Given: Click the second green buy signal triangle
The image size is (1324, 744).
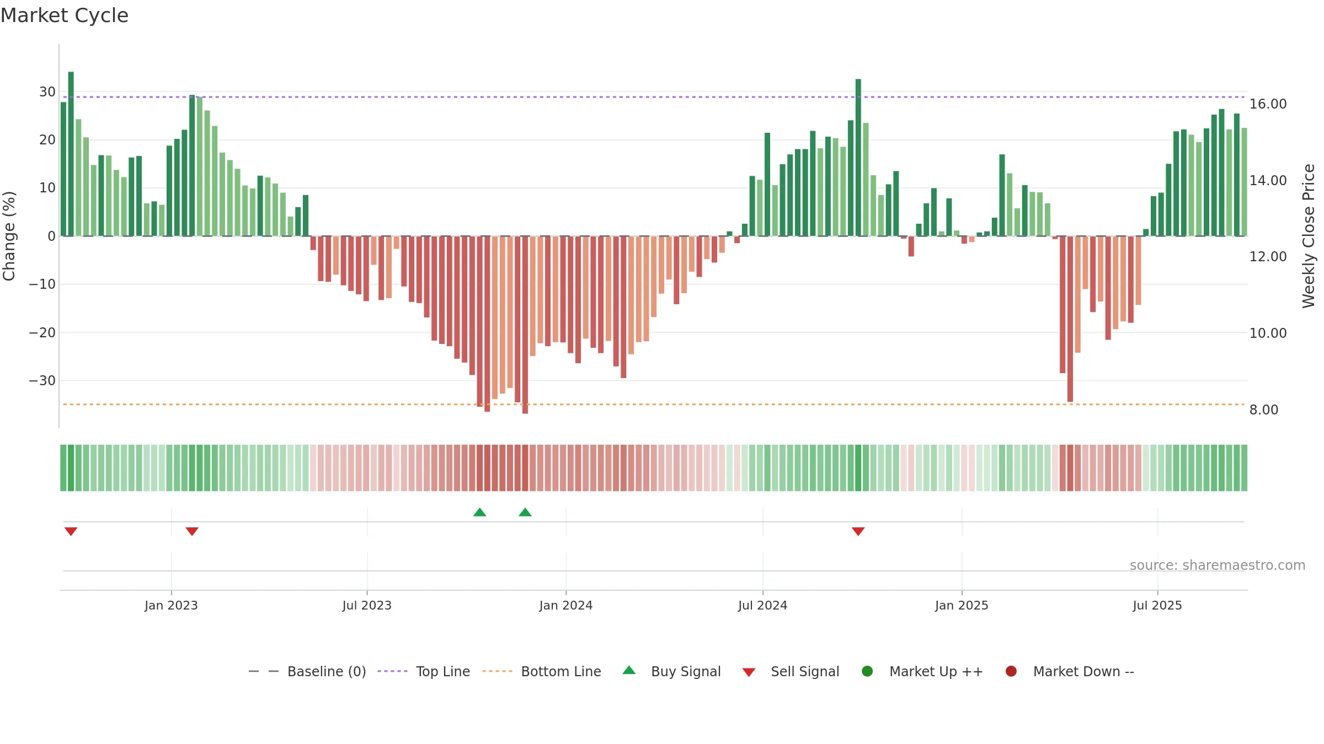Looking at the screenshot, I should pyautogui.click(x=525, y=513).
